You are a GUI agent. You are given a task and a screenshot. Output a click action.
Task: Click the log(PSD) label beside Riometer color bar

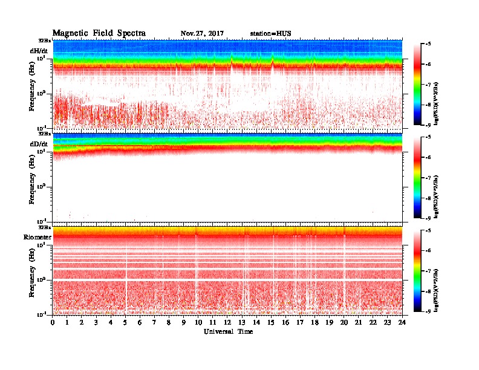(436, 290)
